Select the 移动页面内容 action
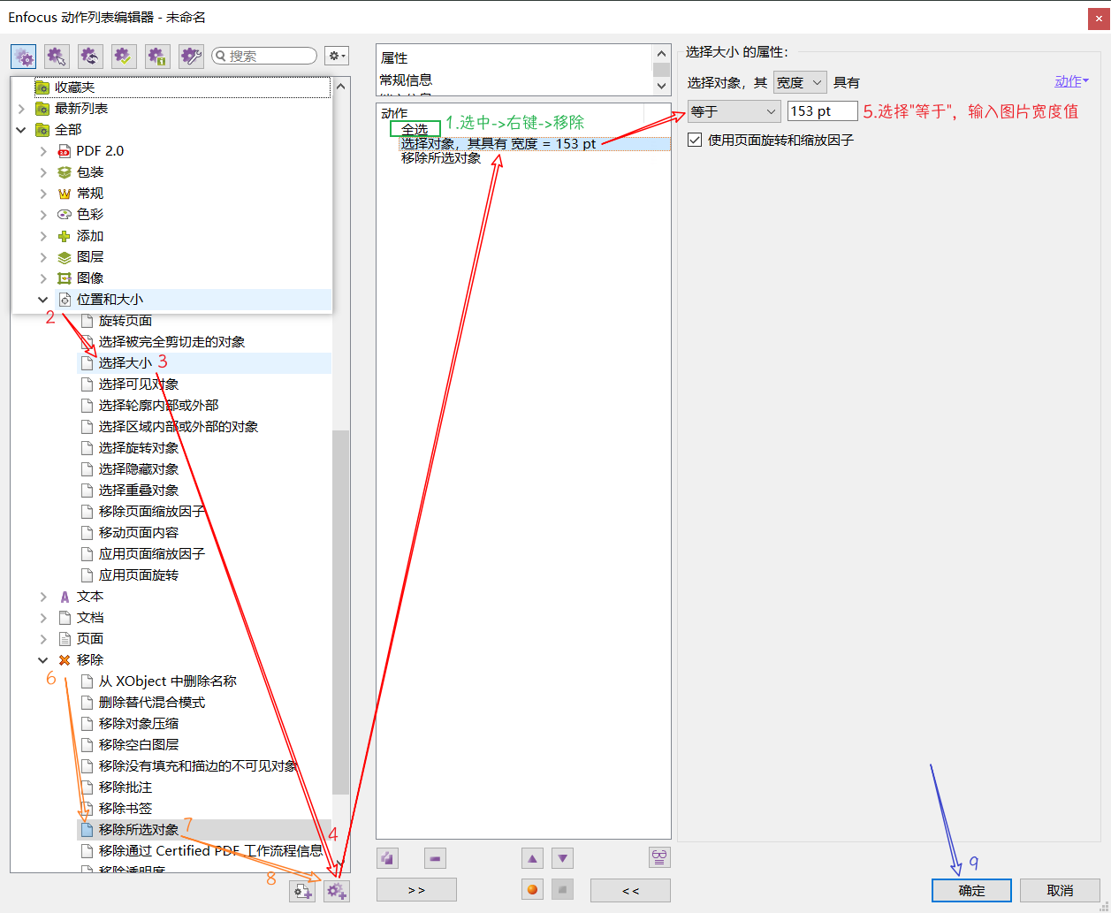 pos(139,533)
